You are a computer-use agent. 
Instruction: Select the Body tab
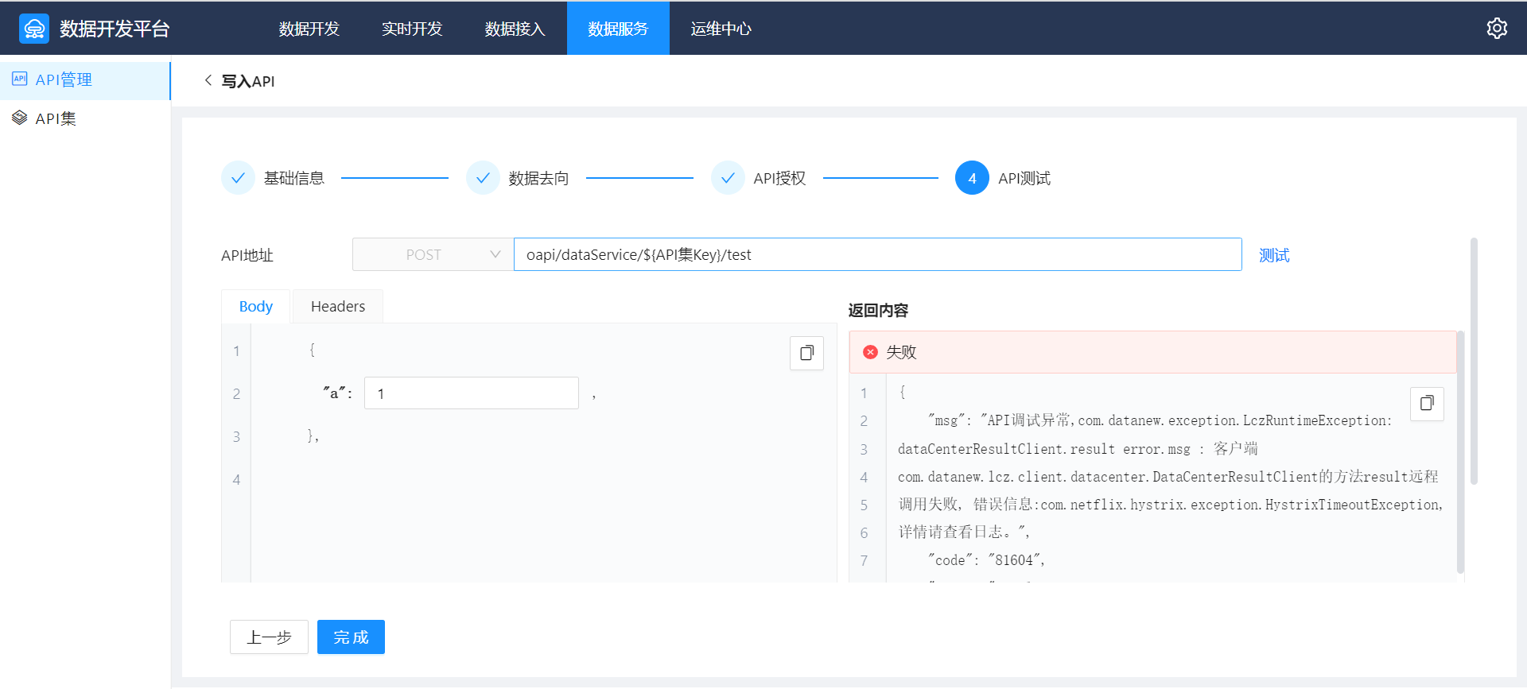point(255,307)
